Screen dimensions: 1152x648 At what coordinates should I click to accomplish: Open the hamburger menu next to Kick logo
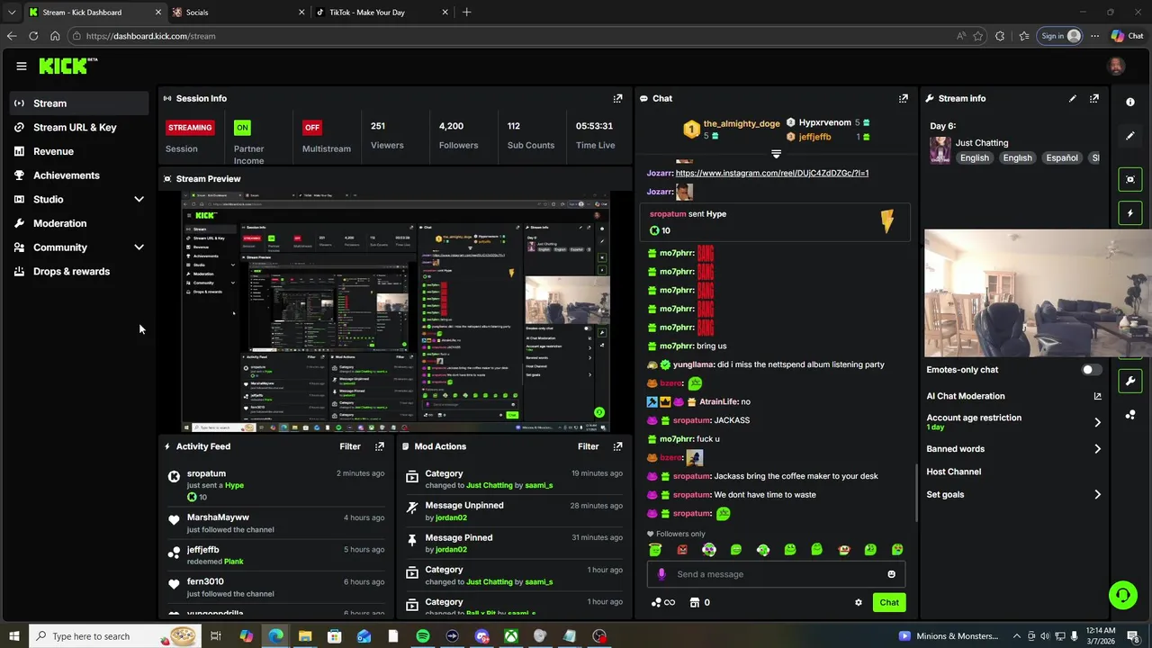pos(22,66)
